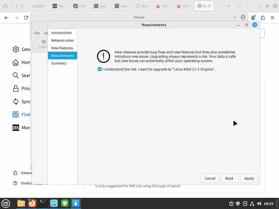This screenshot has height=209, width=279.
Task: Click the clock showing 08:29
Action: click(x=268, y=204)
